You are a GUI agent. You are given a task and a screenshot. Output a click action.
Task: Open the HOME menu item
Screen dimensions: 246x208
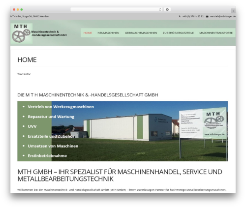click(x=88, y=33)
